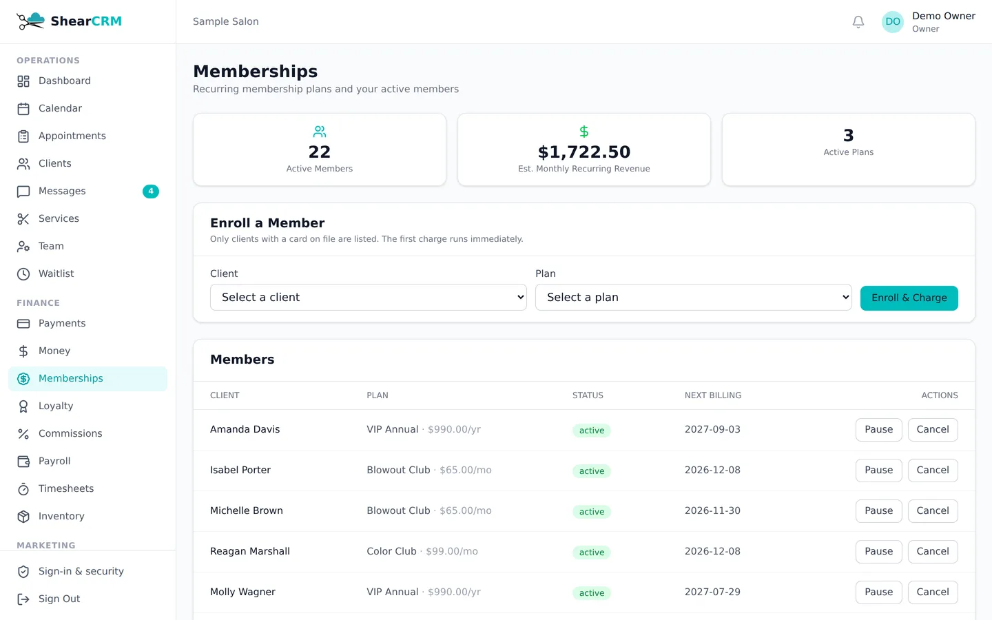Click Reagan Marshall's active status badge
Viewport: 992px width, 620px height.
coord(592,552)
